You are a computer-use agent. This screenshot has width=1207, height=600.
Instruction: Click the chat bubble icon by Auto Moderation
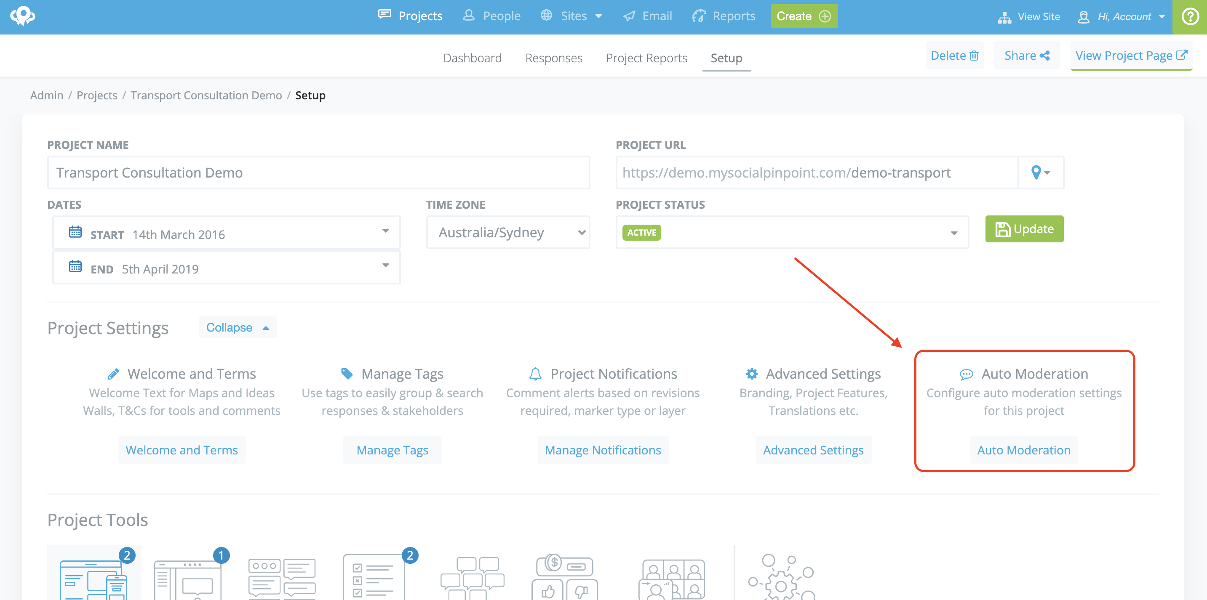tap(966, 374)
